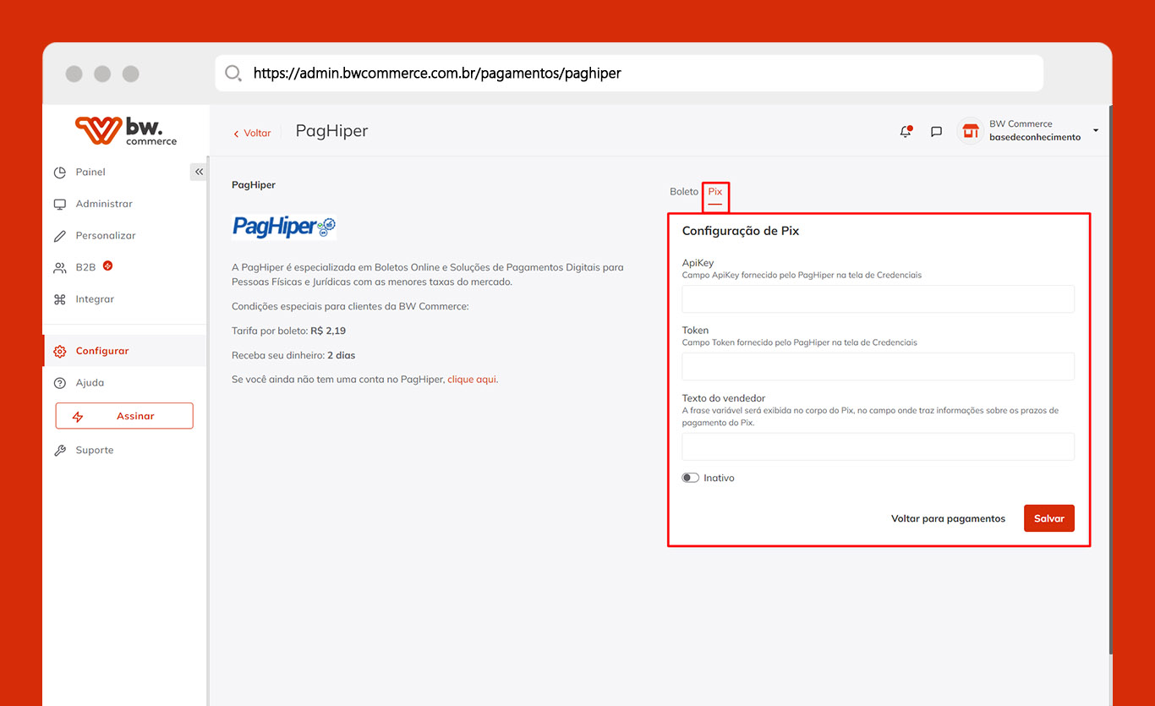Click the PagHiper page title
Viewport: 1155px width, 706px height.
(331, 131)
